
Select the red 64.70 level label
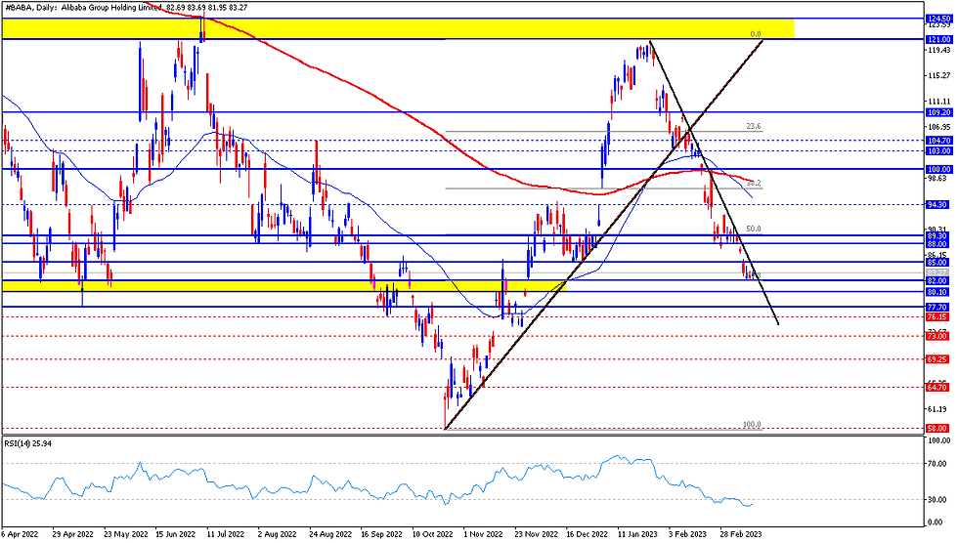click(x=937, y=388)
